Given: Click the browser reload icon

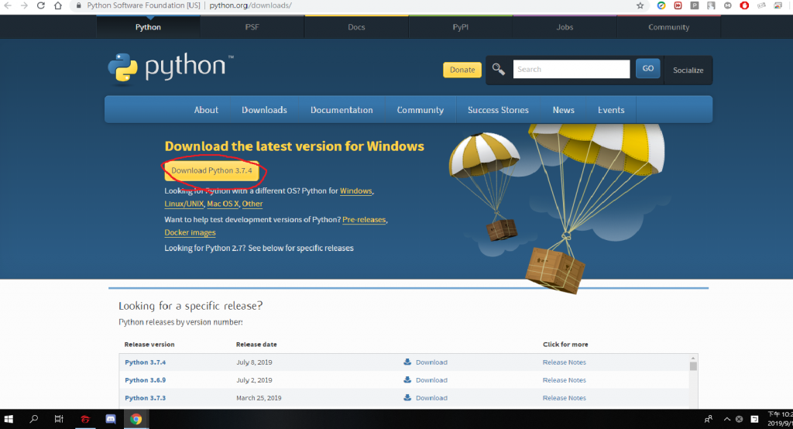Looking at the screenshot, I should [x=41, y=5].
